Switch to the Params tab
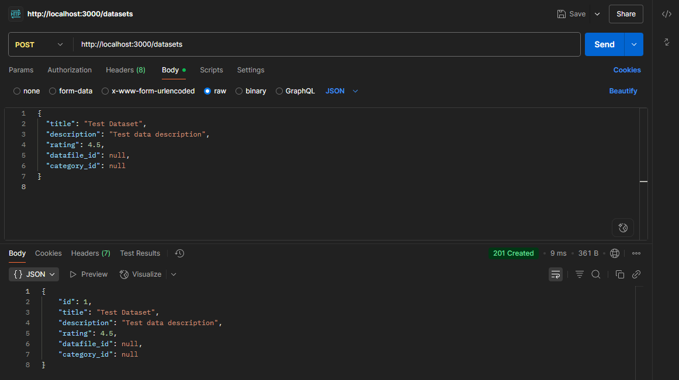Image resolution: width=679 pixels, height=380 pixels. tap(21, 70)
